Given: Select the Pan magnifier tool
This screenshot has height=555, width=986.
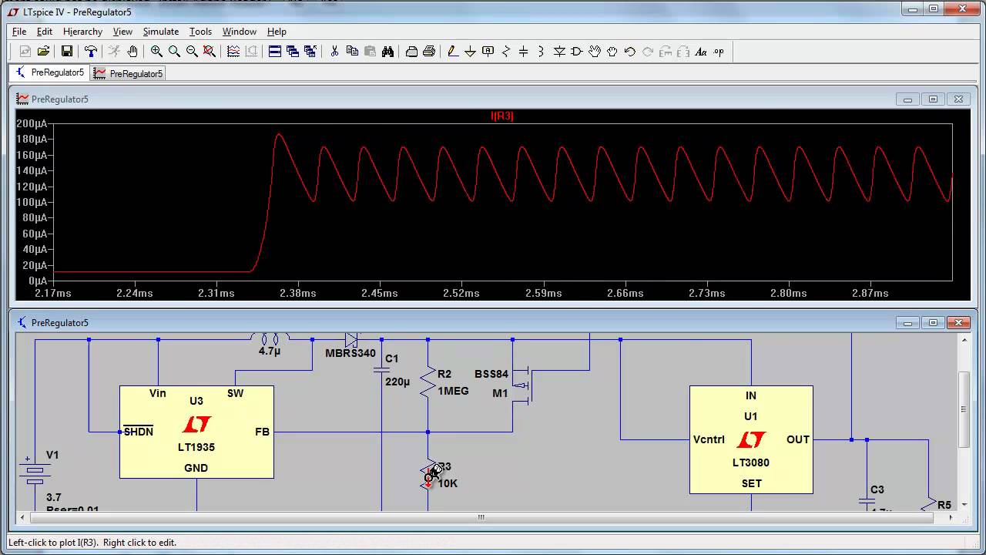Looking at the screenshot, I should click(174, 52).
